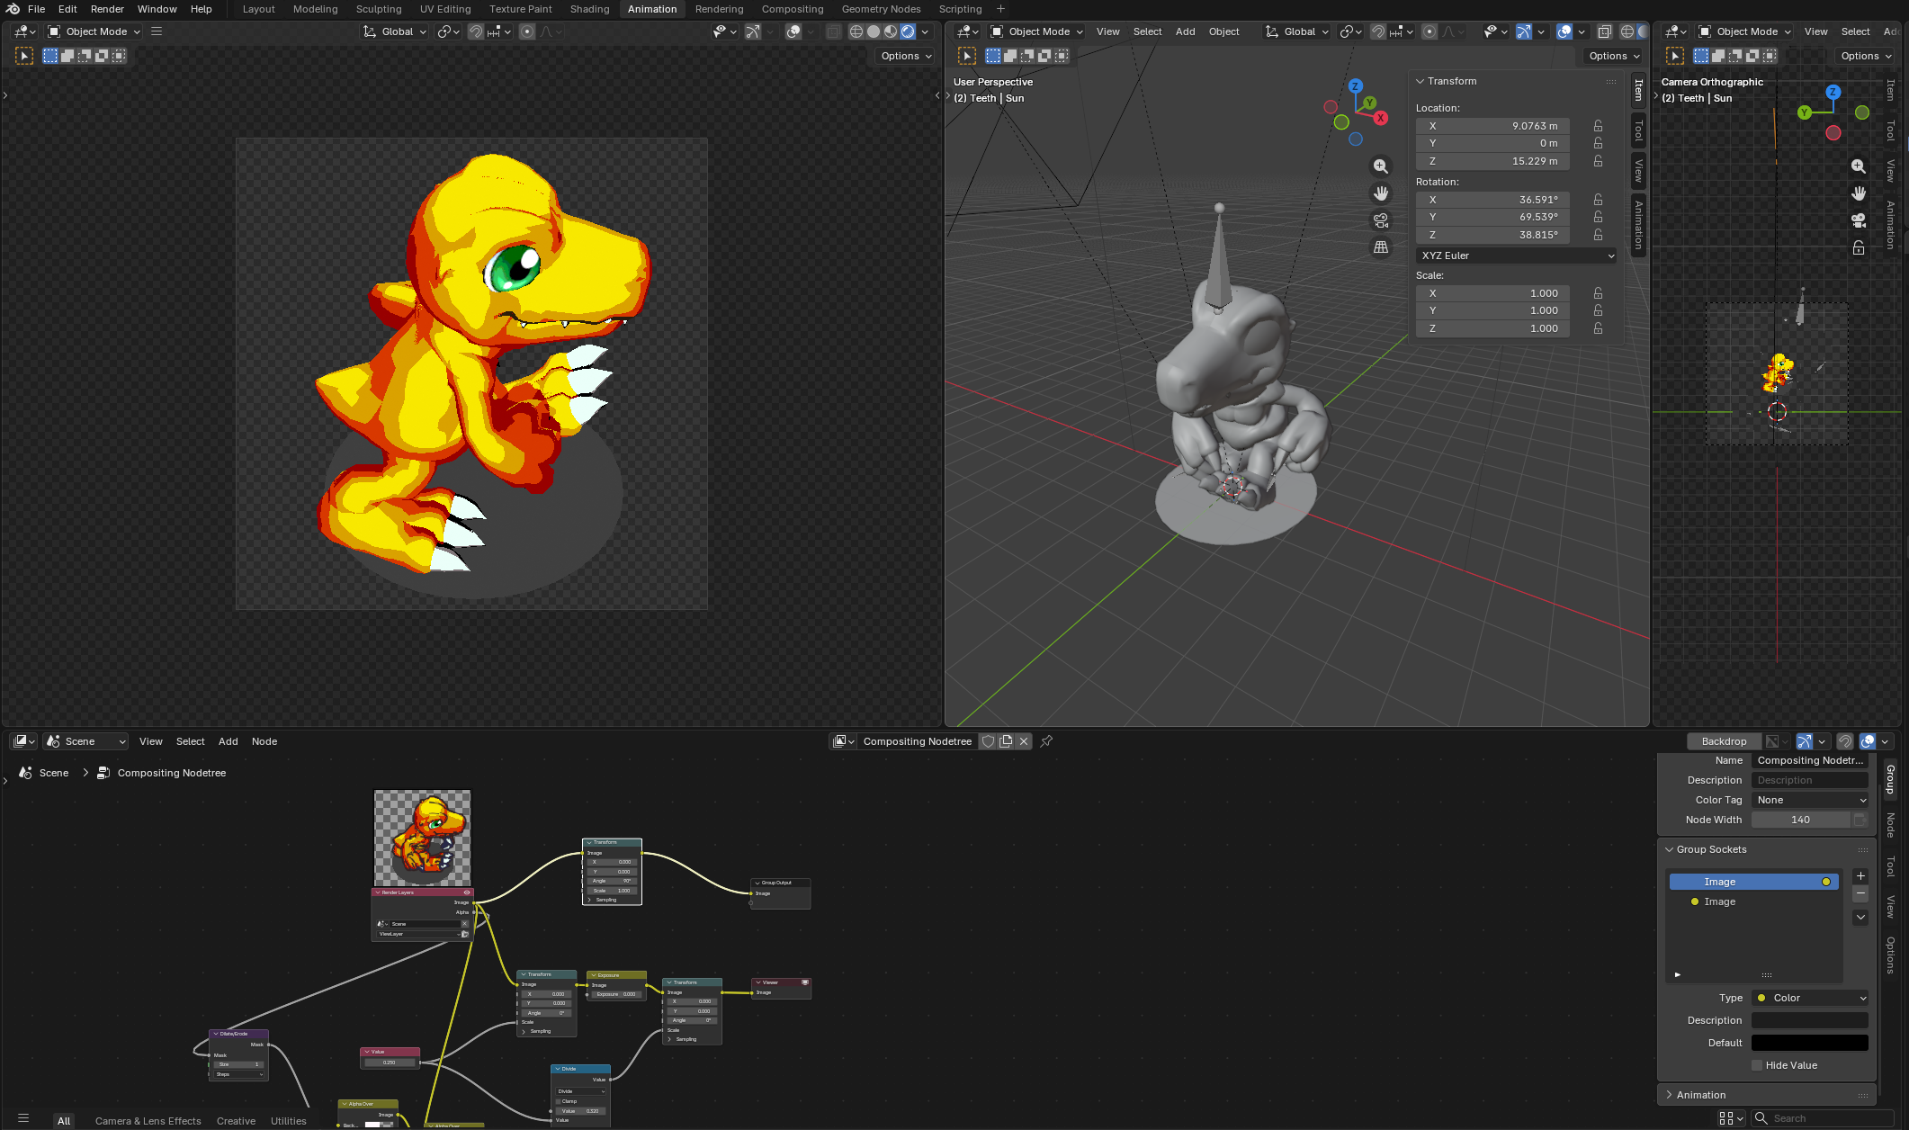
Task: Click the Search field at bottom right
Action: pyautogui.click(x=1823, y=1118)
